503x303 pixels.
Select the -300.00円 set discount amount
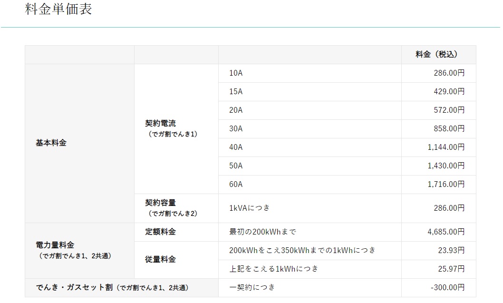[x=447, y=287]
